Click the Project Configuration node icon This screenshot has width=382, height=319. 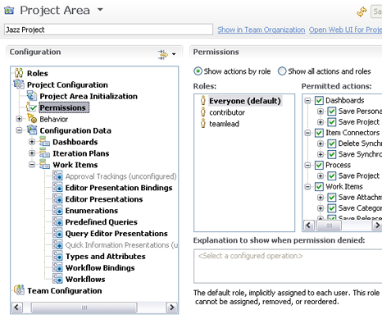pos(19,84)
